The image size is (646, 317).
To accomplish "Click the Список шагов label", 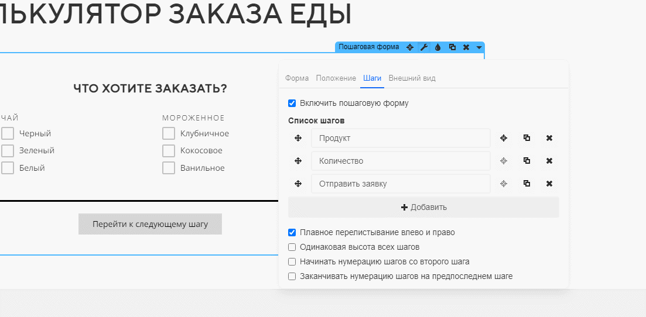I will coord(316,120).
